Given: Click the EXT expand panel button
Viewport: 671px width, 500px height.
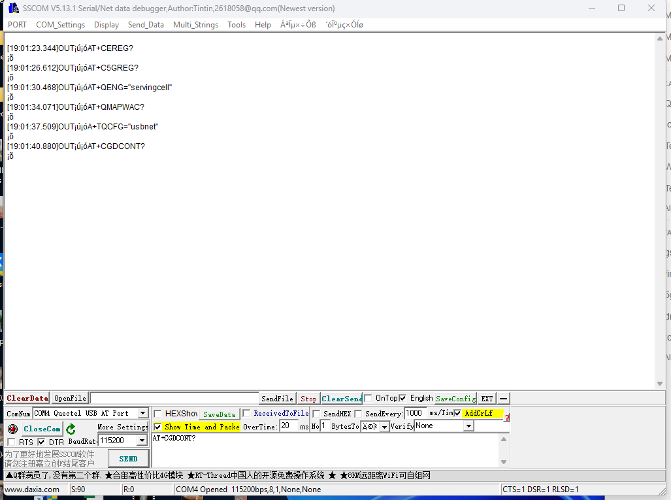Looking at the screenshot, I should pos(487,399).
